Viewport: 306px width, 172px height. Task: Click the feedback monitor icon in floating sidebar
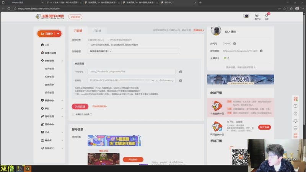(x=295, y=128)
